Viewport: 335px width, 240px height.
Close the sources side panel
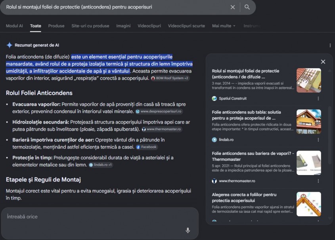pos(323,62)
